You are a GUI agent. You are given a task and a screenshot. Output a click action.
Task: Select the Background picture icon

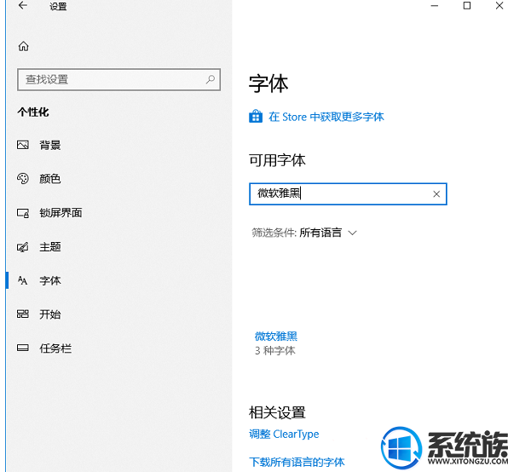click(23, 145)
